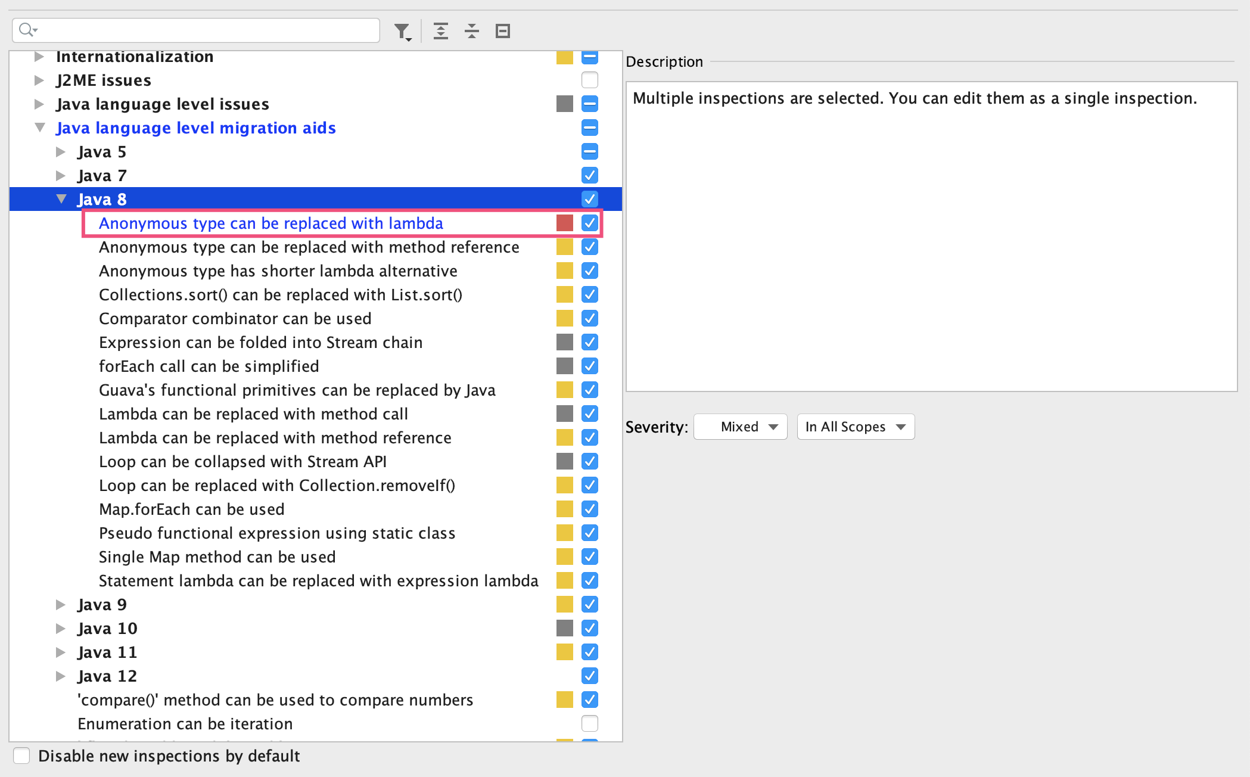This screenshot has height=777, width=1250.
Task: Open the Severity Mixed dropdown
Action: click(741, 427)
